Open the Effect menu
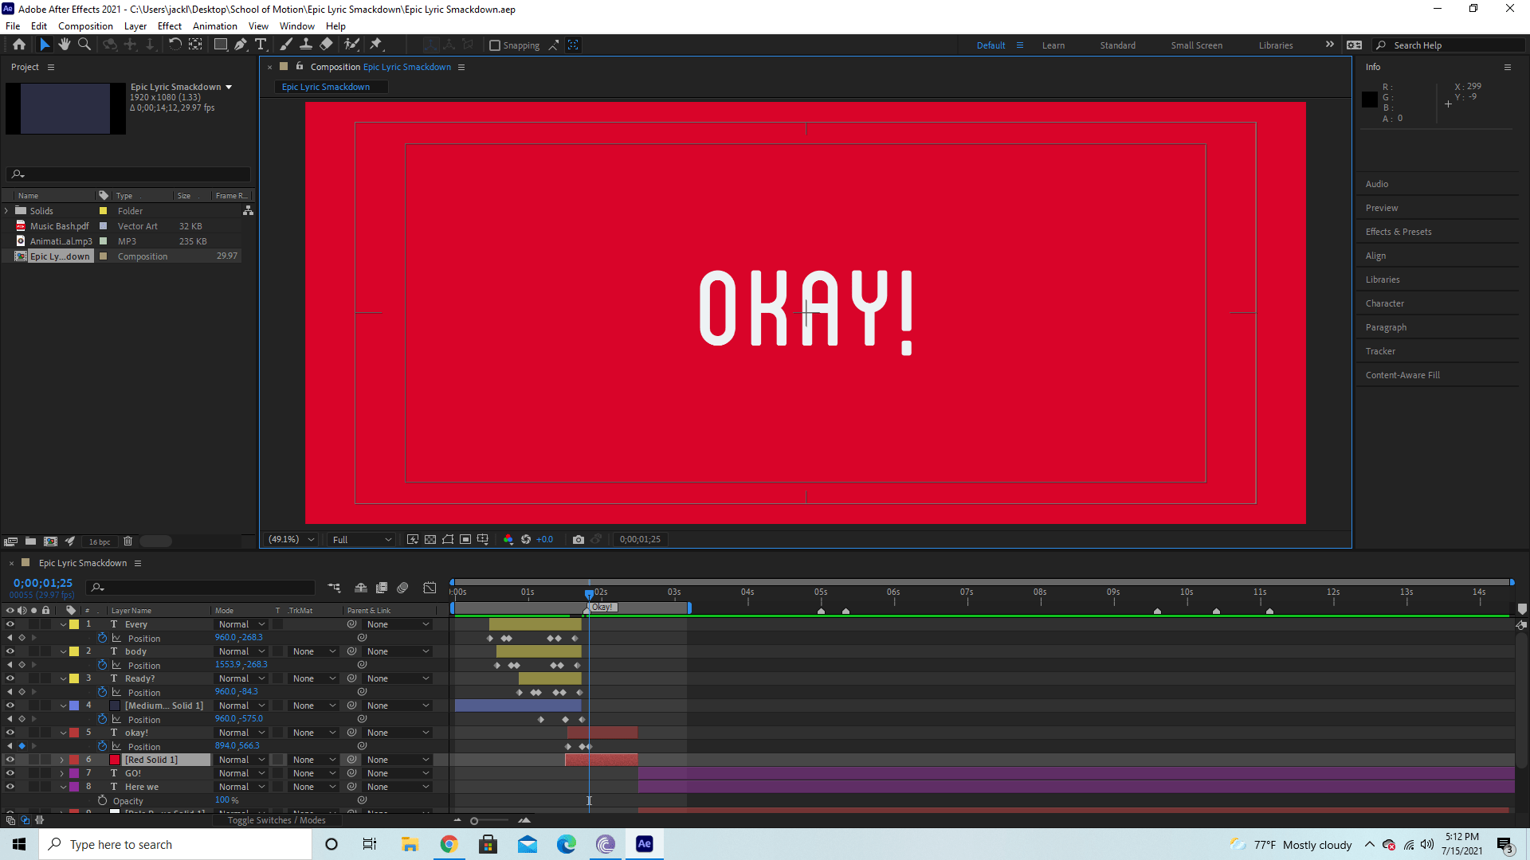Viewport: 1530px width, 860px height. click(x=169, y=25)
